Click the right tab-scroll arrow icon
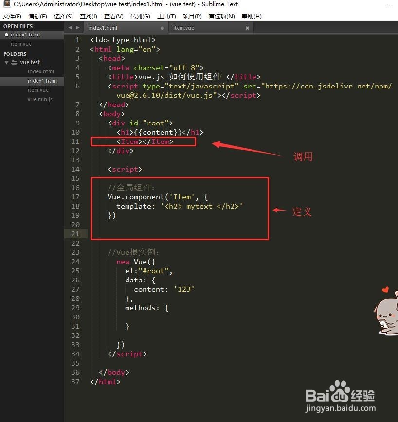The height and width of the screenshot is (422, 398). pyautogui.click(x=77, y=28)
